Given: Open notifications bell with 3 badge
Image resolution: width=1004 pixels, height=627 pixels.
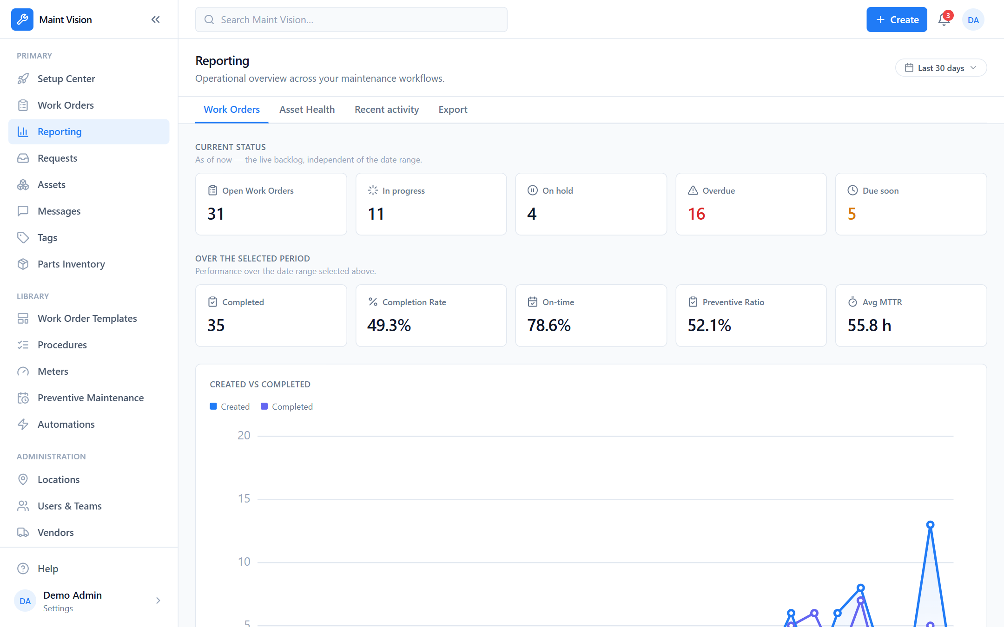Looking at the screenshot, I should pyautogui.click(x=944, y=20).
